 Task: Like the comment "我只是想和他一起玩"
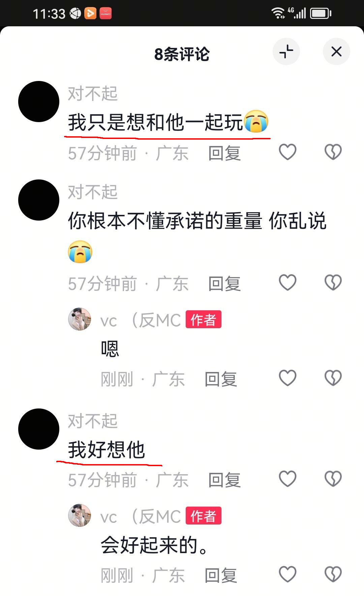pos(287,152)
